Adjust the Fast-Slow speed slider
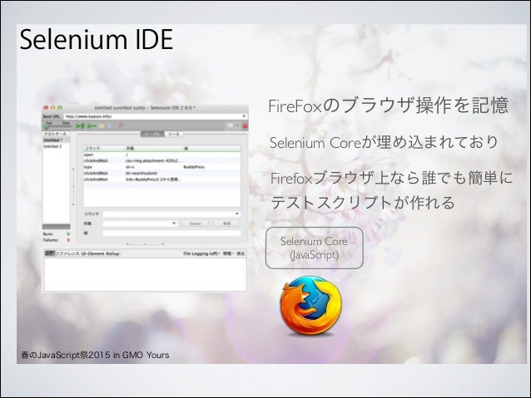 pos(57,127)
